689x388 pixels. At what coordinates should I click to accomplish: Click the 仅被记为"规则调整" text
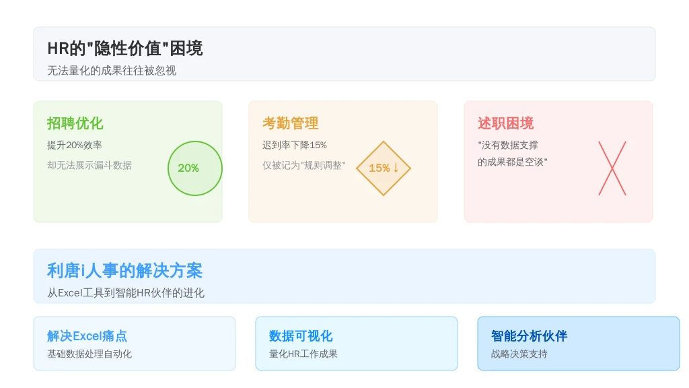coord(304,166)
